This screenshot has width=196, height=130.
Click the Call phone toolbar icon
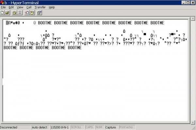coord(14,13)
